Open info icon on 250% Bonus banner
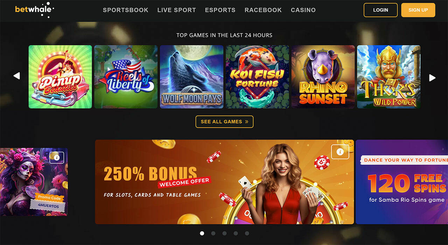The width and height of the screenshot is (448, 245). click(340, 152)
